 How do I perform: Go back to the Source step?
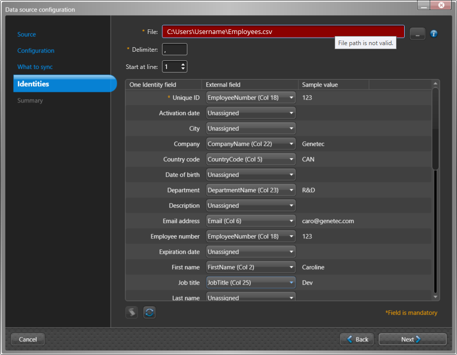26,34
